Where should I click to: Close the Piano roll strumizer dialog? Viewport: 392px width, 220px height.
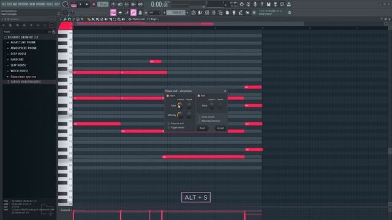[x=225, y=91]
